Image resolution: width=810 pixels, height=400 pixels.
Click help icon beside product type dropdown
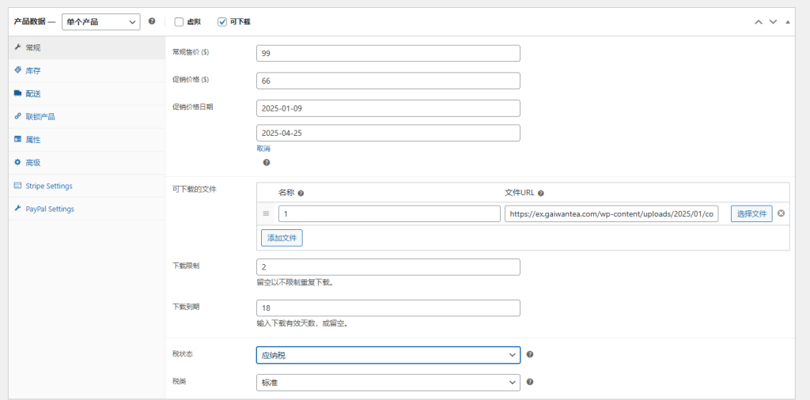tap(152, 21)
